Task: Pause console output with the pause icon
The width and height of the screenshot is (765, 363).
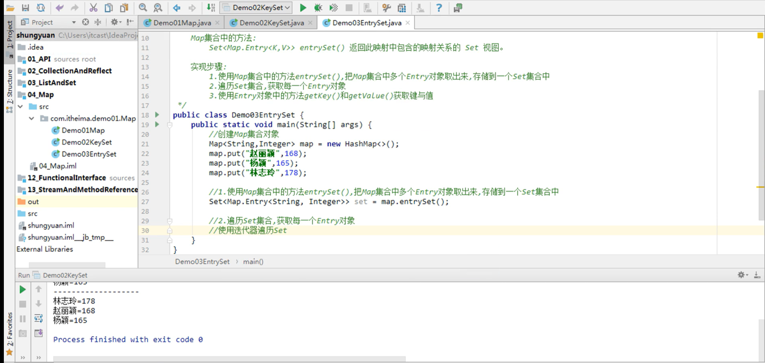Action: click(x=22, y=319)
